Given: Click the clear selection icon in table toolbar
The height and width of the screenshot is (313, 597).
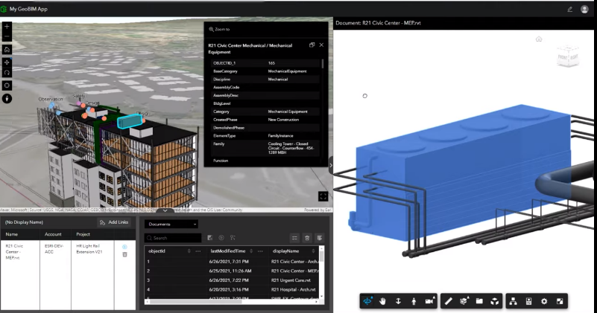Looking at the screenshot, I should tap(233, 238).
